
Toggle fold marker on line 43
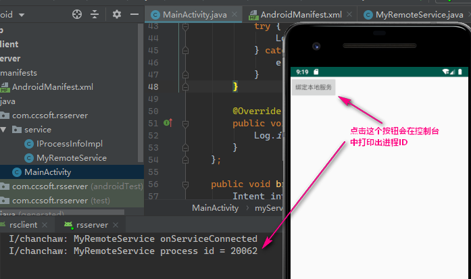[x=185, y=27]
